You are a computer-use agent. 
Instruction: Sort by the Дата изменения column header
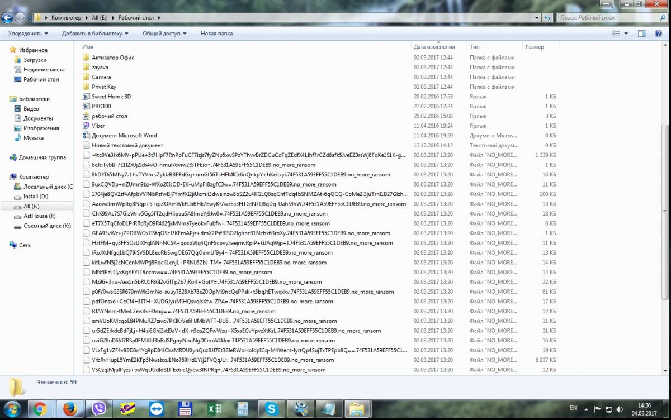pyautogui.click(x=434, y=47)
